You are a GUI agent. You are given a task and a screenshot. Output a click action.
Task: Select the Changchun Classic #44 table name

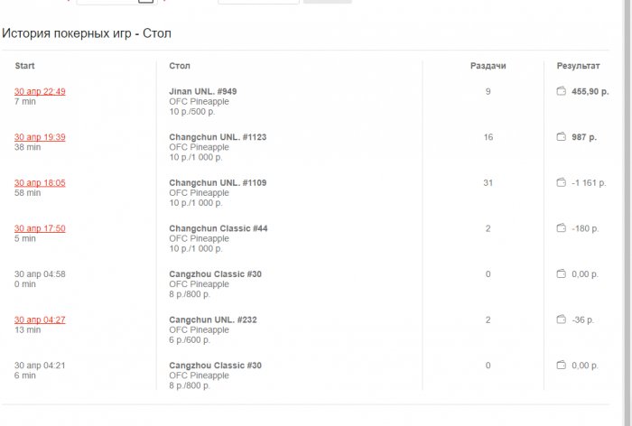point(218,228)
